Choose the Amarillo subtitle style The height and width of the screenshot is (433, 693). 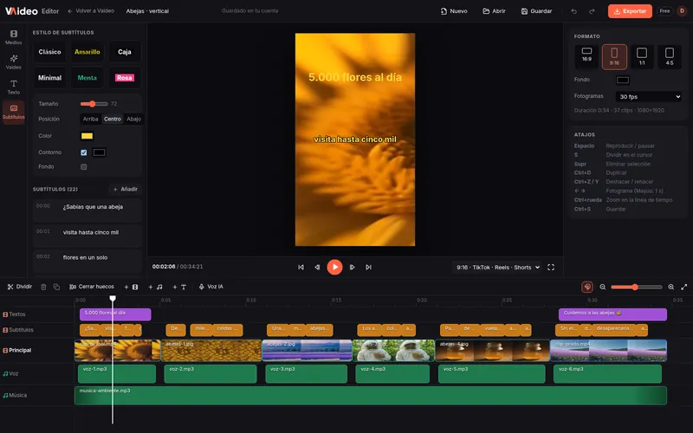coord(87,52)
